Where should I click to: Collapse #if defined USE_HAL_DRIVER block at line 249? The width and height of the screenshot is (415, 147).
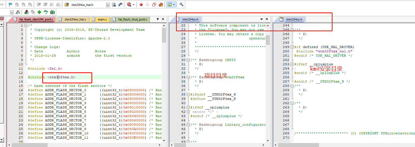point(292,47)
